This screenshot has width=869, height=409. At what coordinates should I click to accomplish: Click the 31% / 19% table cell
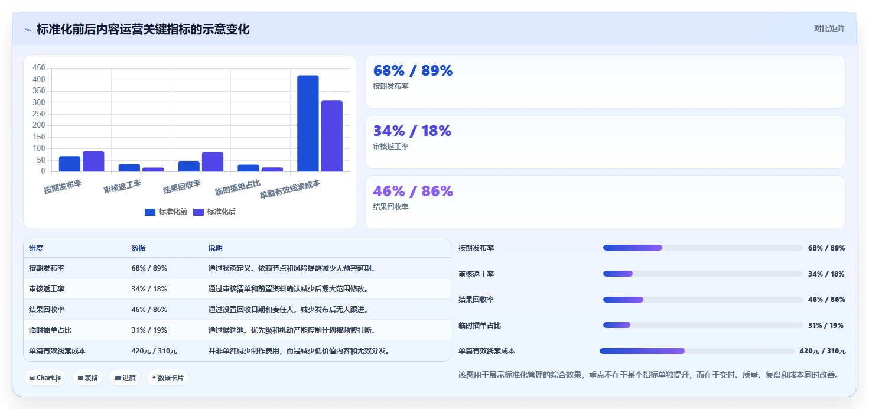[149, 330]
